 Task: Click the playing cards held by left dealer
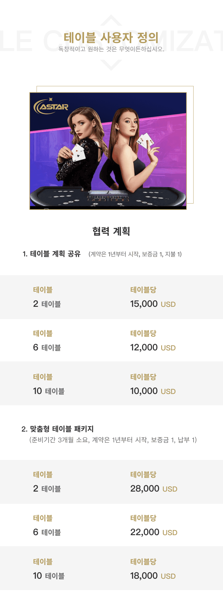(x=78, y=152)
